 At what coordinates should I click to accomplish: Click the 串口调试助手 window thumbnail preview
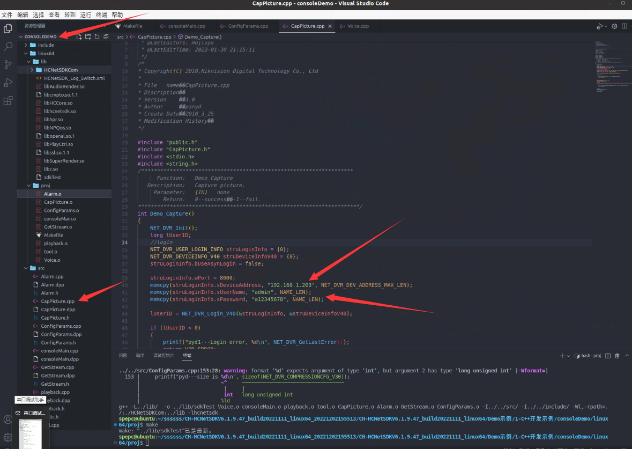tap(31, 433)
